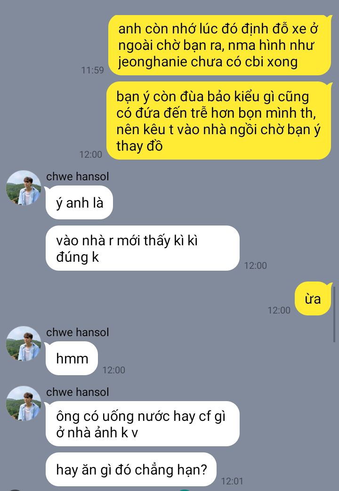Tap the yellow message "bạn ý còn đùa bảo"
Image resolution: width=339 pixels, height=491 pixels.
pyautogui.click(x=218, y=121)
